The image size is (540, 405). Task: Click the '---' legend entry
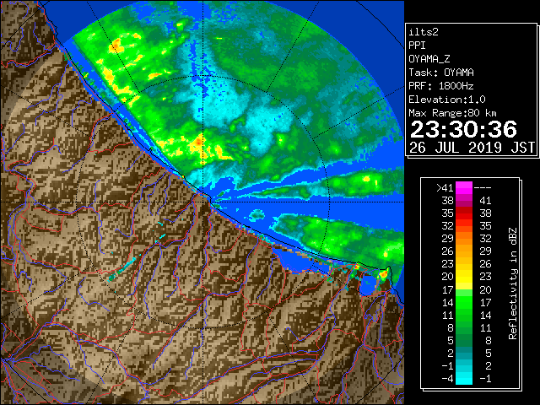point(483,188)
